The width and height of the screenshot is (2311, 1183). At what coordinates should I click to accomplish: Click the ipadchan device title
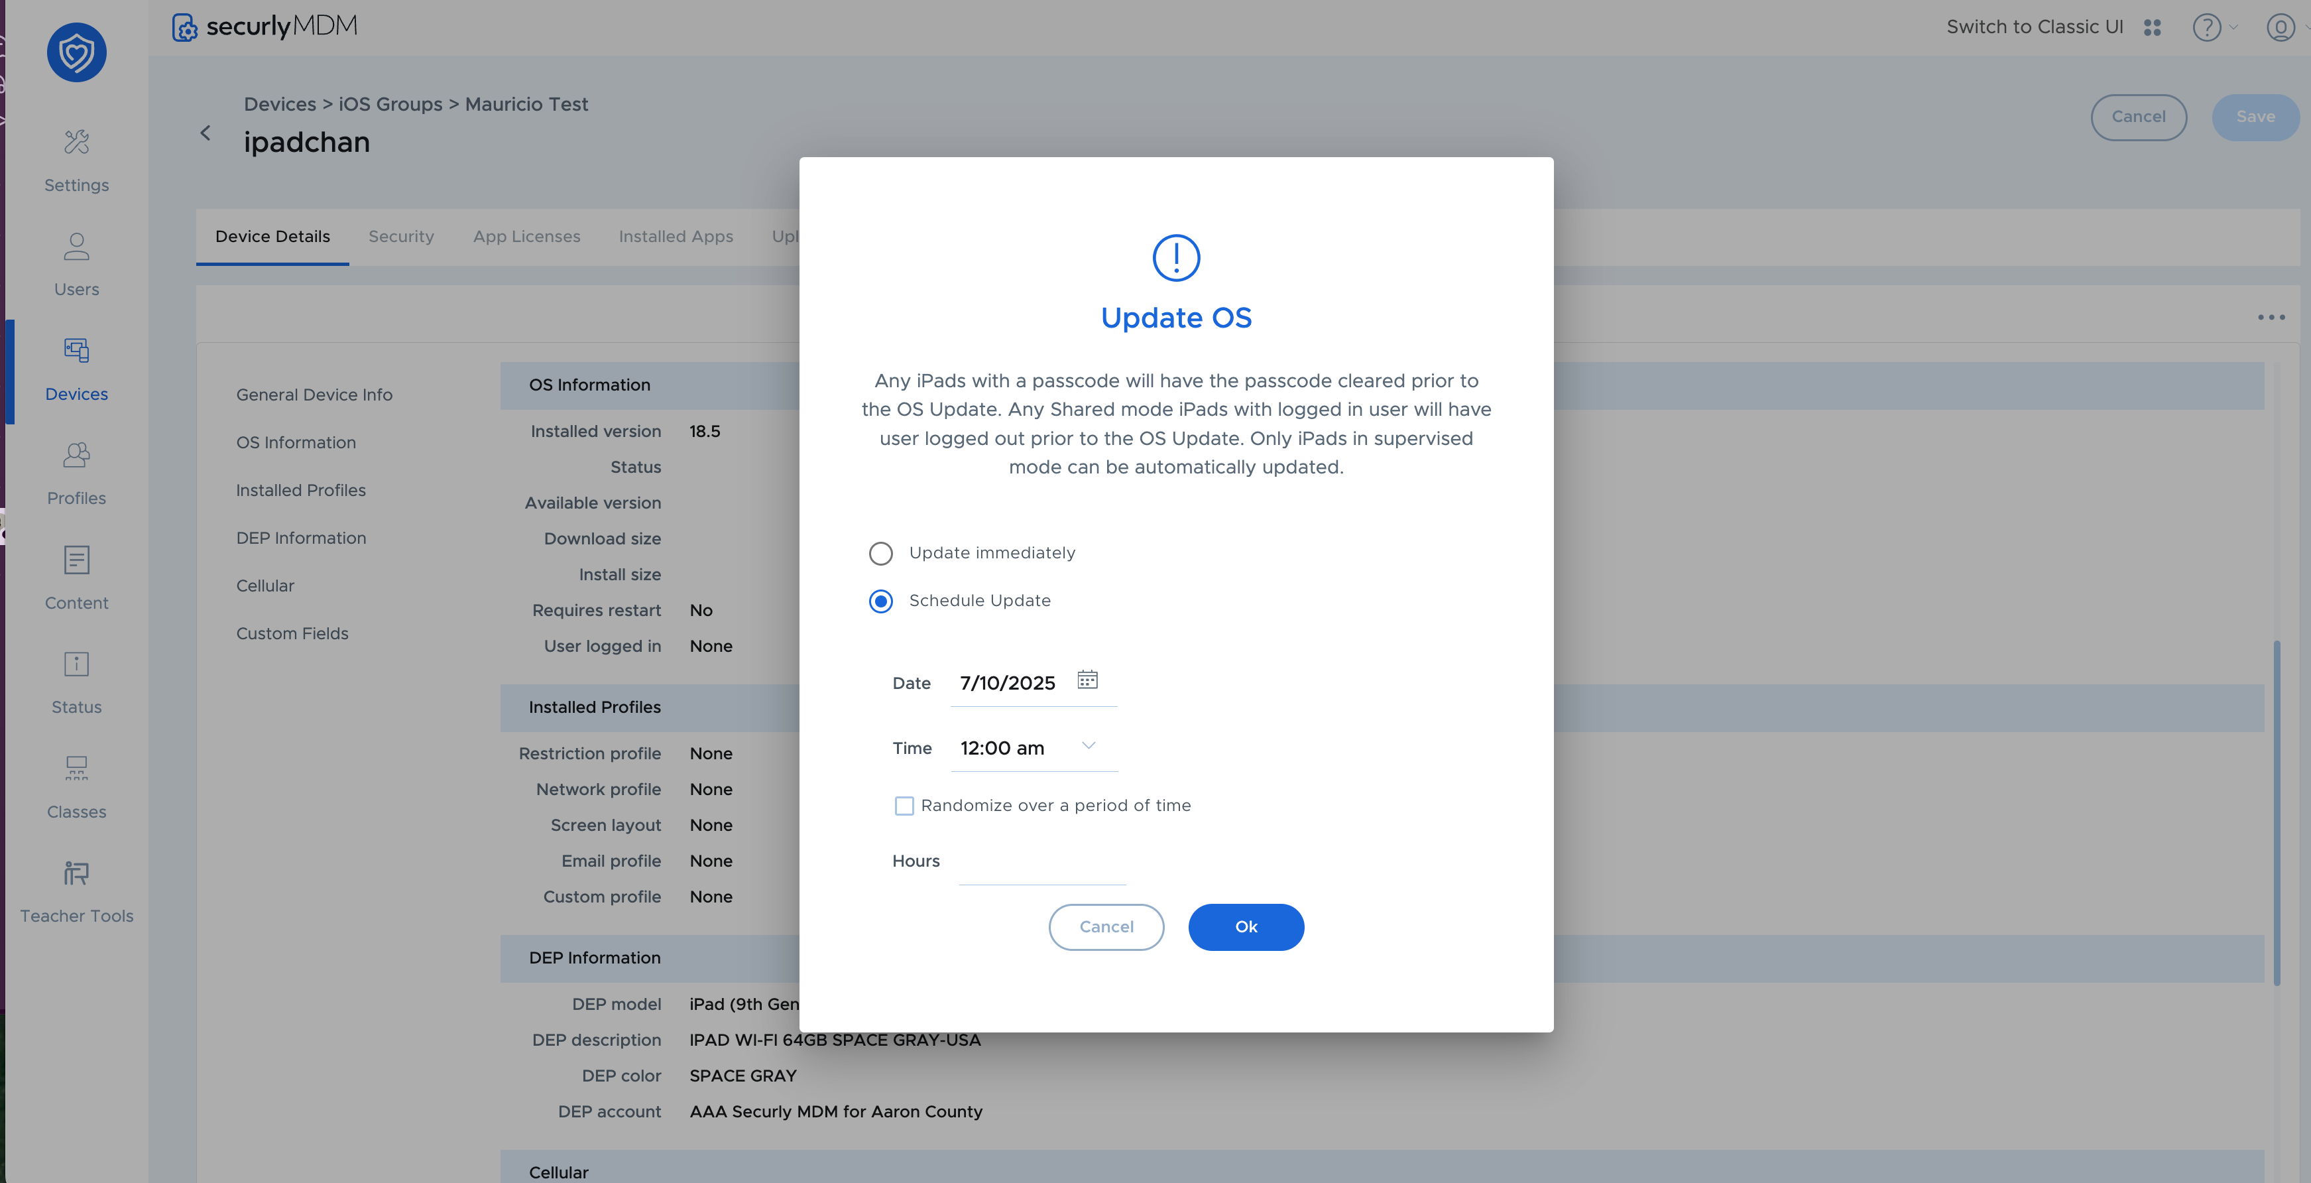pos(307,143)
